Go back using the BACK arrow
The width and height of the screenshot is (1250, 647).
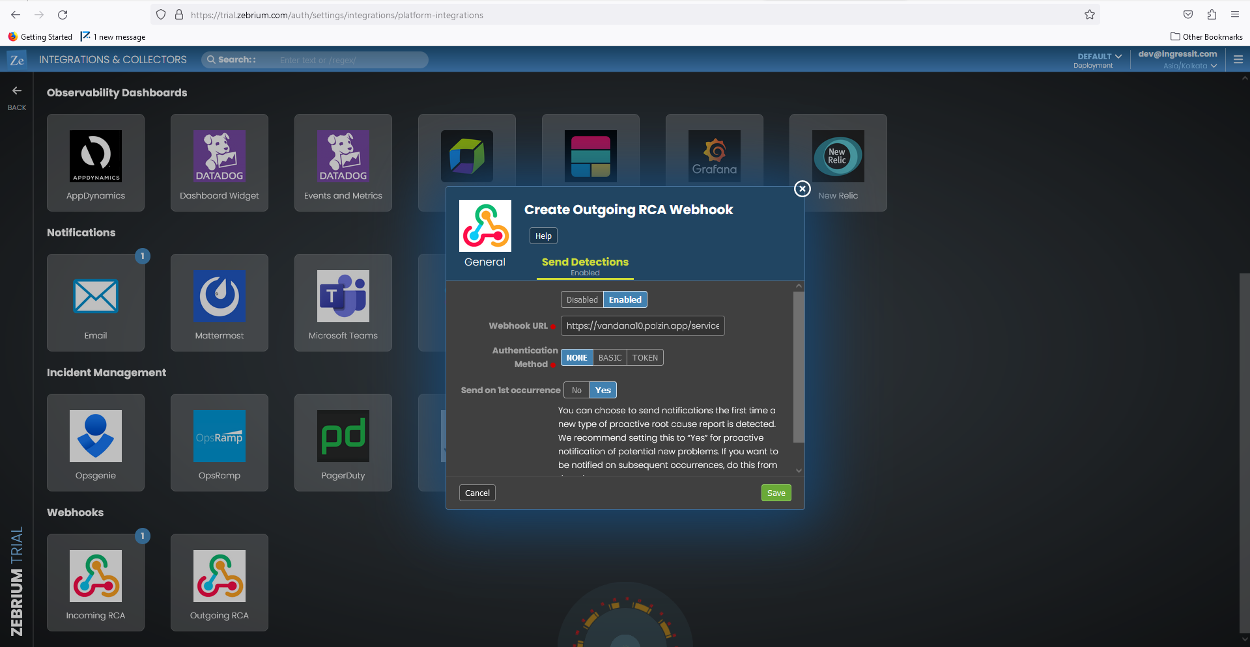click(x=17, y=98)
